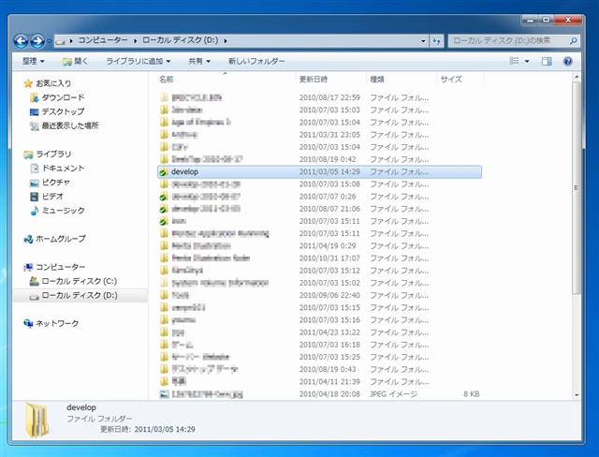Refresh the folder view
This screenshot has height=457, width=599.
click(437, 41)
